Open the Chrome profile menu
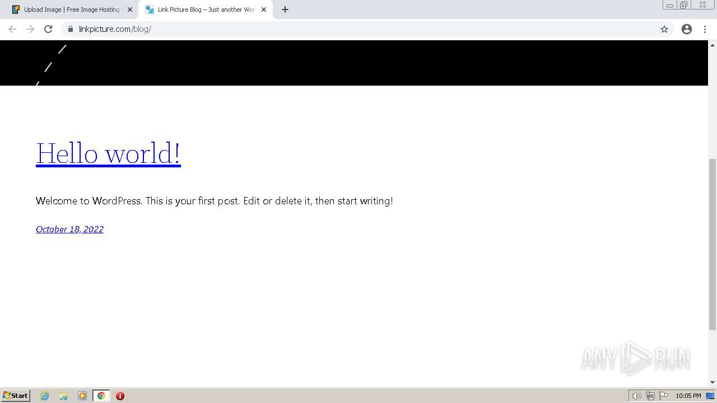Screen dimensions: 717x403 click(687, 29)
